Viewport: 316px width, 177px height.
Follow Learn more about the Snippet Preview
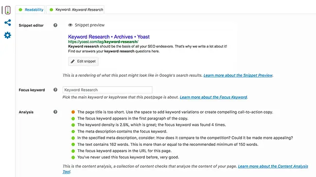[x=238, y=75]
